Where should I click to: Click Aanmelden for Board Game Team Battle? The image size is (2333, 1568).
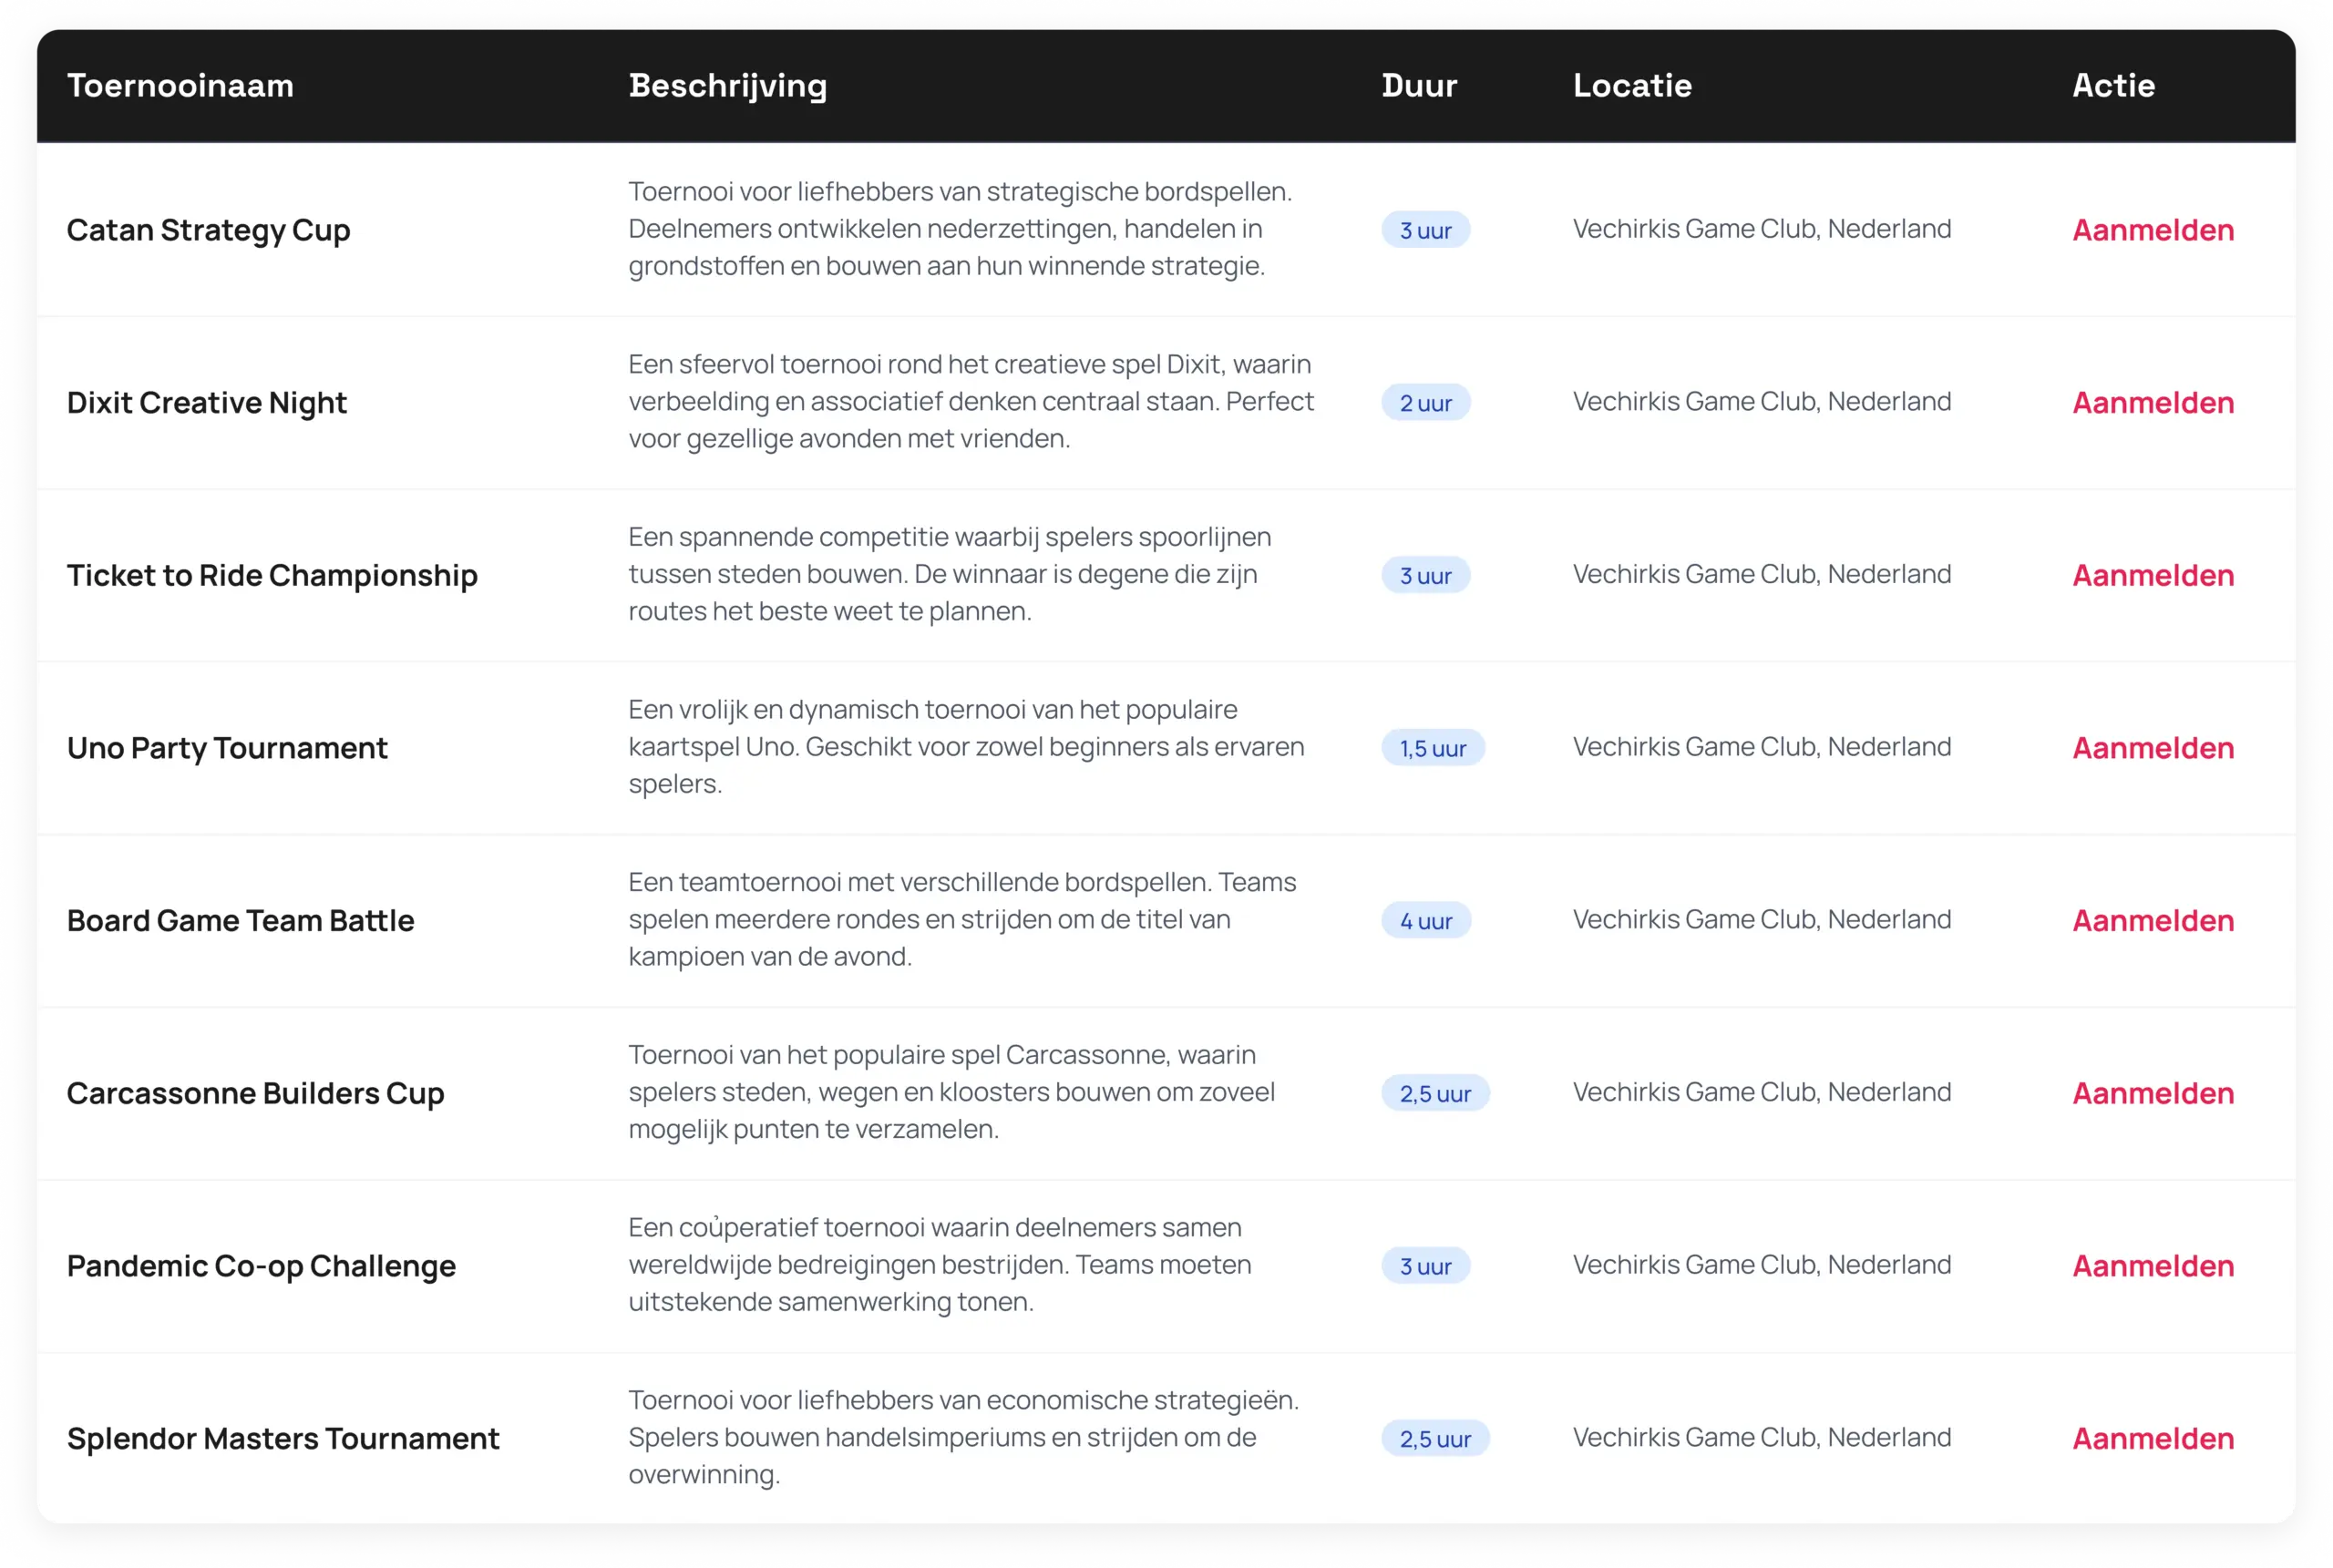[x=2152, y=921]
